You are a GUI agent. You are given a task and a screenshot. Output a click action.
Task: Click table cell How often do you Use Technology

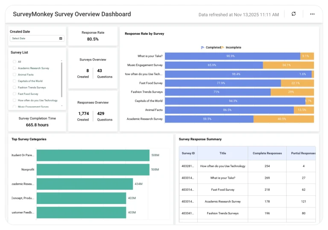(x=223, y=166)
